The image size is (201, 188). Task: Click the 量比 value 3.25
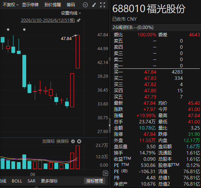point(195,128)
